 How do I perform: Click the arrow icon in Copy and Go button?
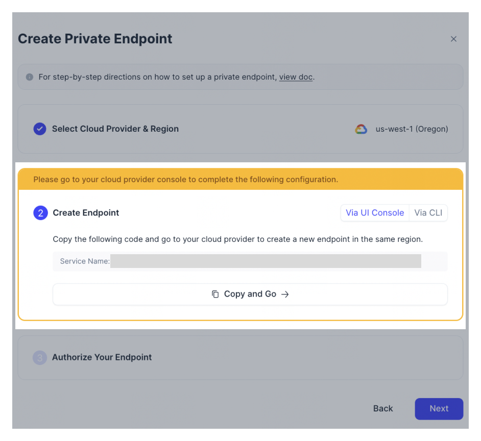(x=285, y=294)
